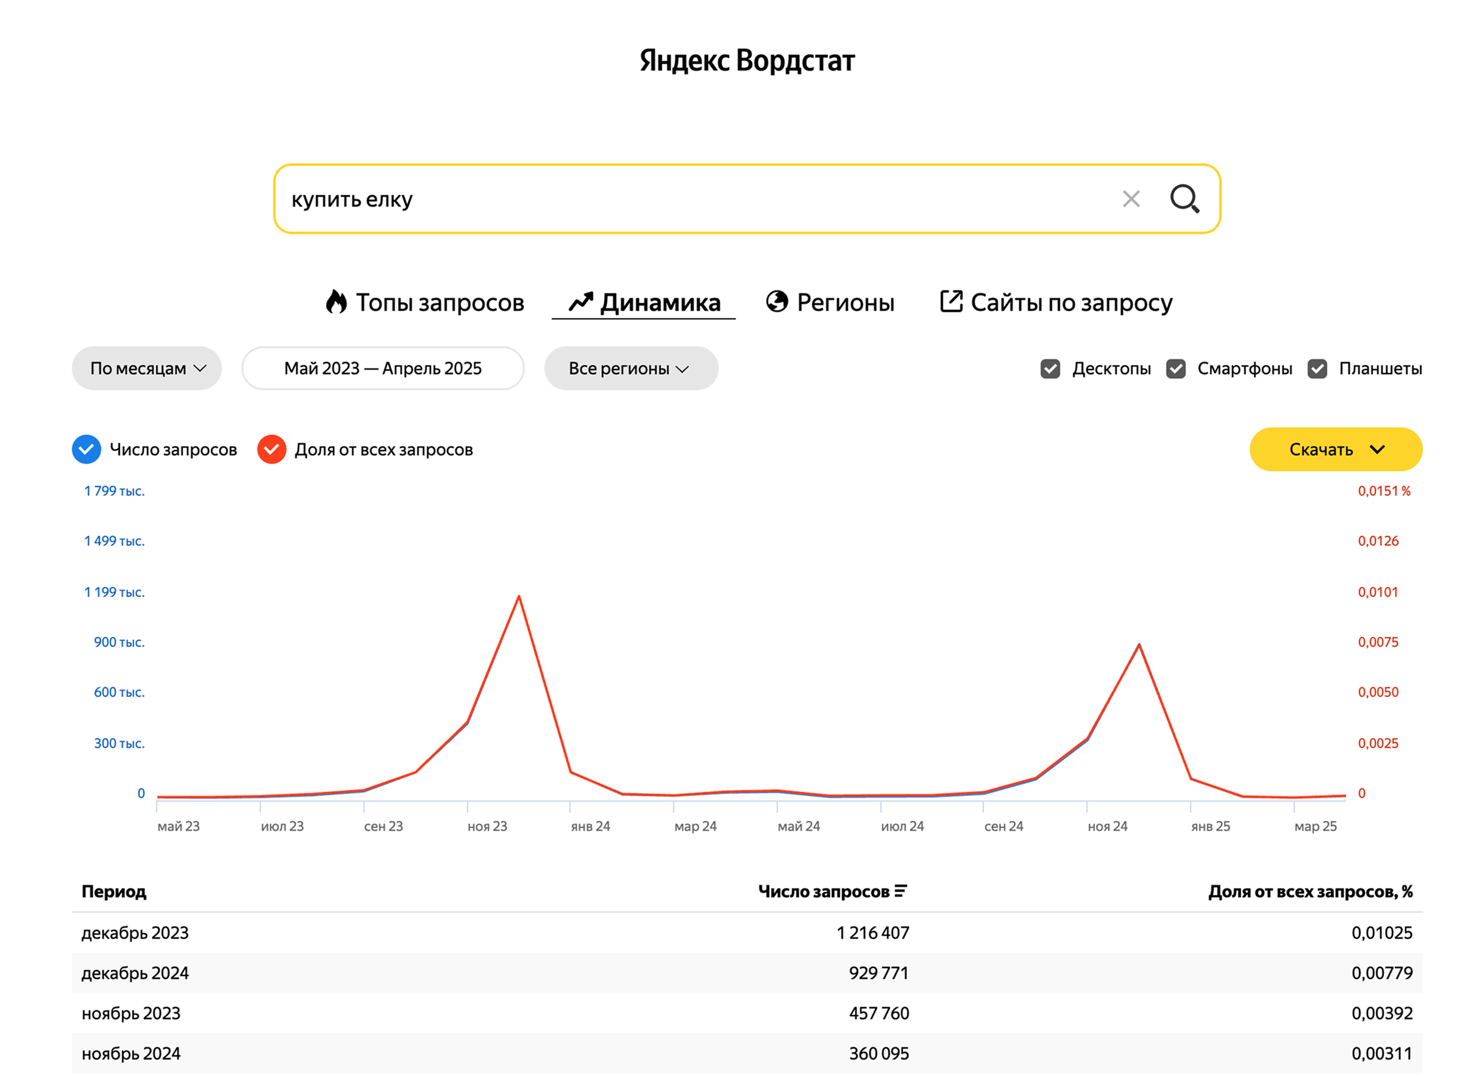Toggle the Планшеты checkbox

(x=1317, y=369)
